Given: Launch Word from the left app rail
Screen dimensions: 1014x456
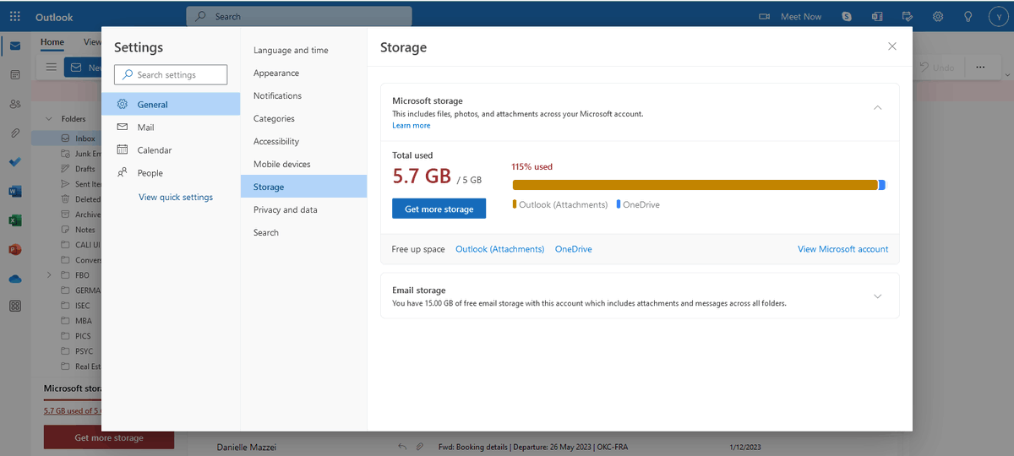Looking at the screenshot, I should 15,192.
